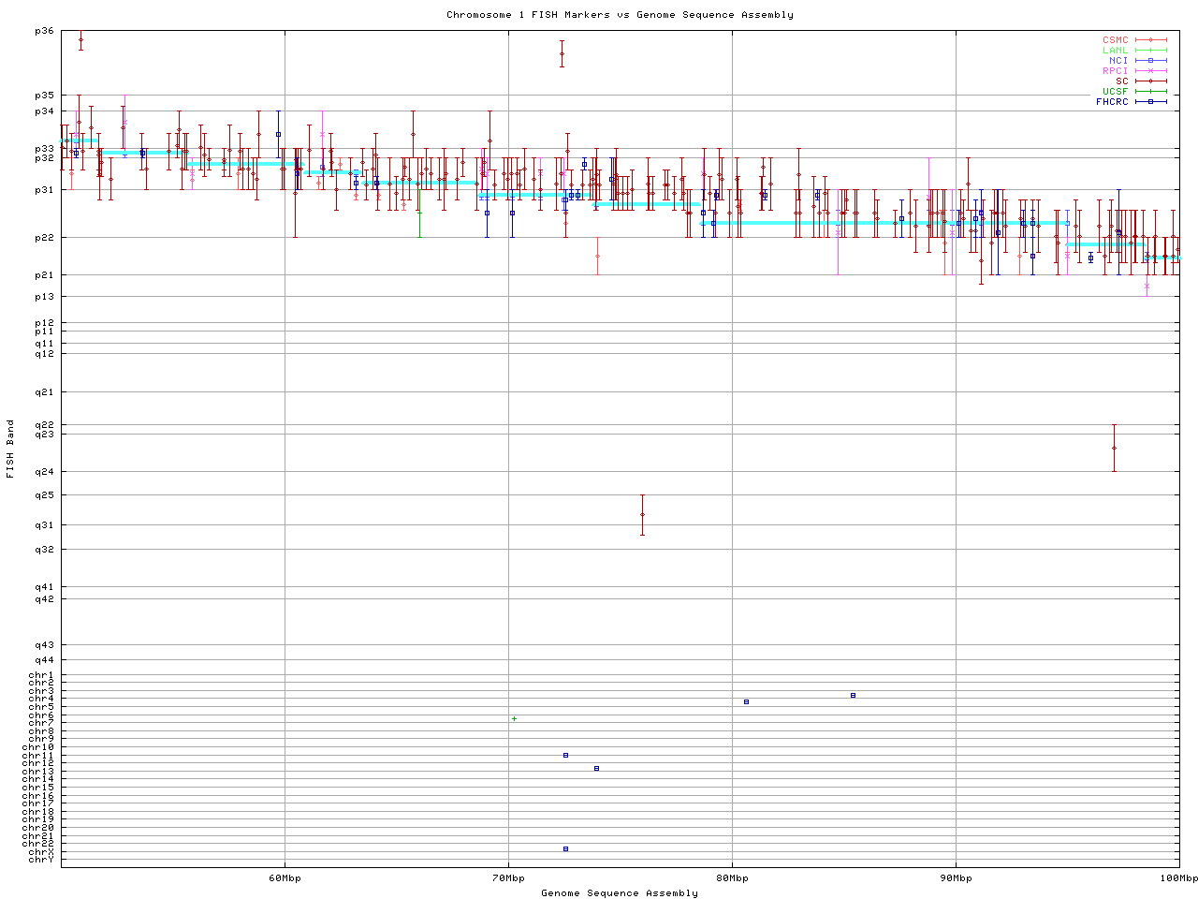Click the blue square marker near 85Mbp in chromosome rows
1198x899 pixels.
tap(853, 695)
